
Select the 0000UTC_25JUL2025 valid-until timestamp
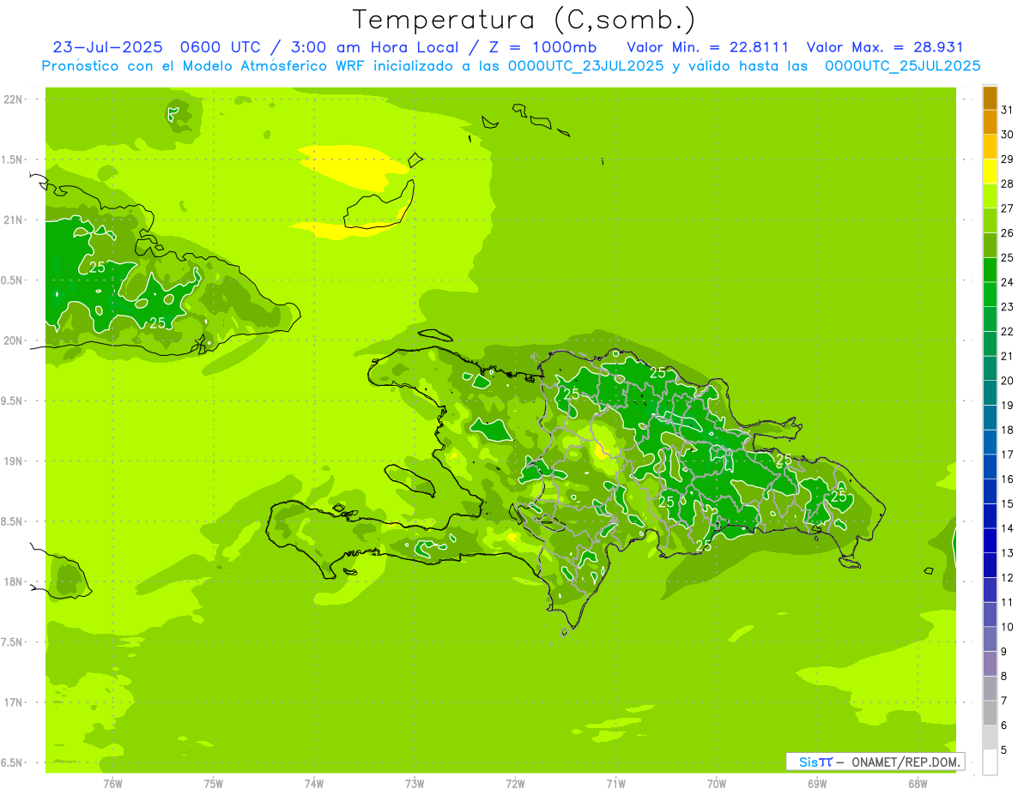point(902,66)
